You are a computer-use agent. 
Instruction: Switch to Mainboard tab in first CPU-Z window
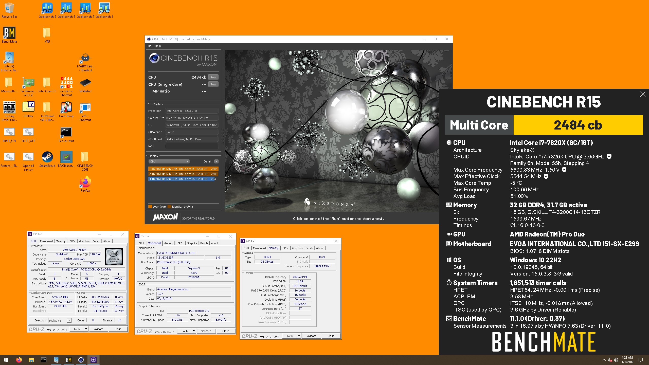46,241
